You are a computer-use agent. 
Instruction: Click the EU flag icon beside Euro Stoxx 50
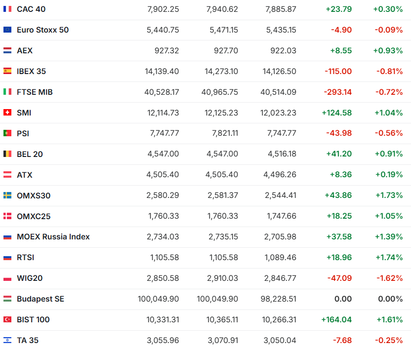(7, 30)
